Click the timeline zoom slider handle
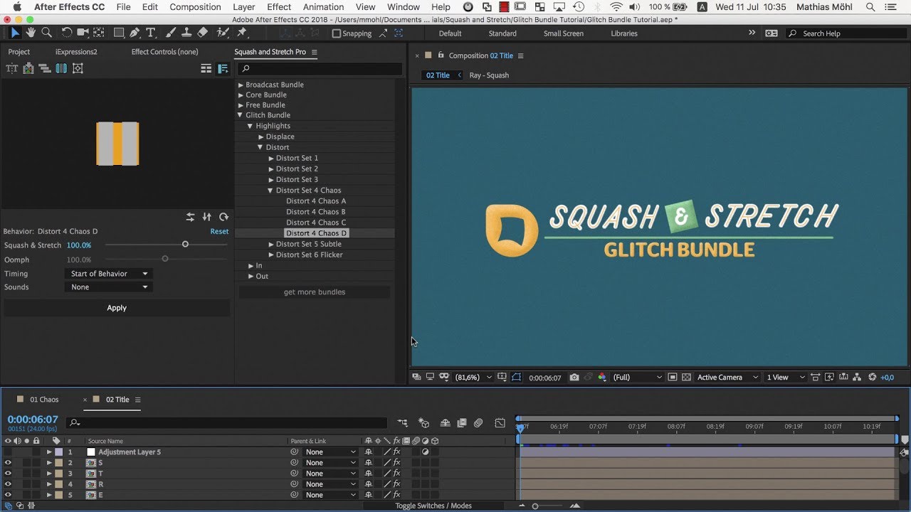911x512 pixels. coord(535,506)
